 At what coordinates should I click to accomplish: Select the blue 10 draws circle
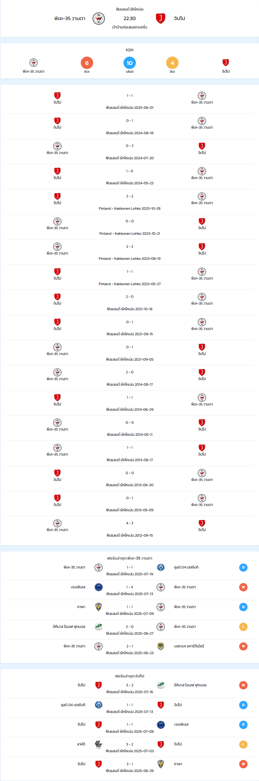tap(130, 63)
